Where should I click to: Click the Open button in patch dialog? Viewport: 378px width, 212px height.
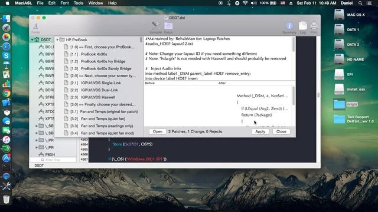click(x=158, y=131)
